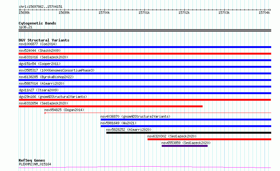
Task: Click the 15702k ruler tick label
Action: pyautogui.click(x=184, y=13)
